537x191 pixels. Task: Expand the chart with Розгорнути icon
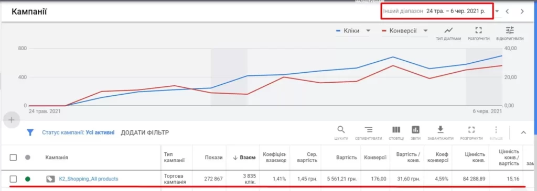(x=478, y=30)
